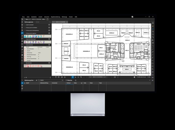The height and width of the screenshot is (130, 175).
Task: Select the line tool in right toolbar
Action: (153, 49)
